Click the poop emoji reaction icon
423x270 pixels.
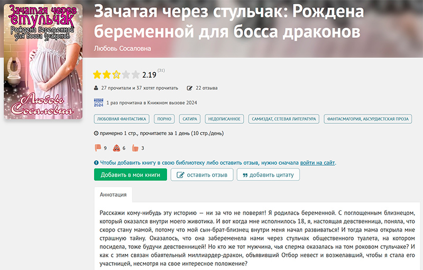coord(116,148)
